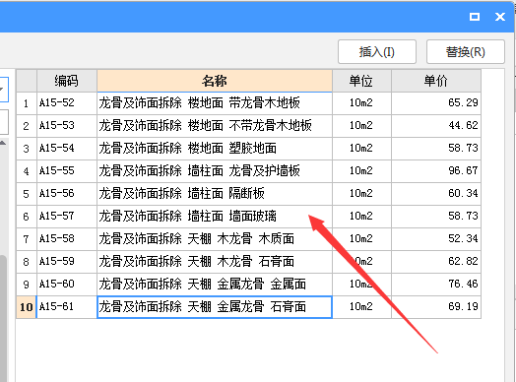Click the 名称 column header
Screen dimensions: 516x382
tap(215, 81)
